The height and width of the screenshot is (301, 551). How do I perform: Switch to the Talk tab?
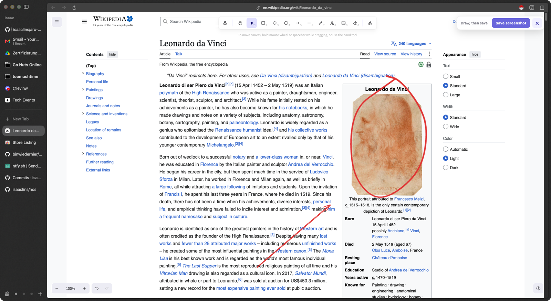(179, 54)
